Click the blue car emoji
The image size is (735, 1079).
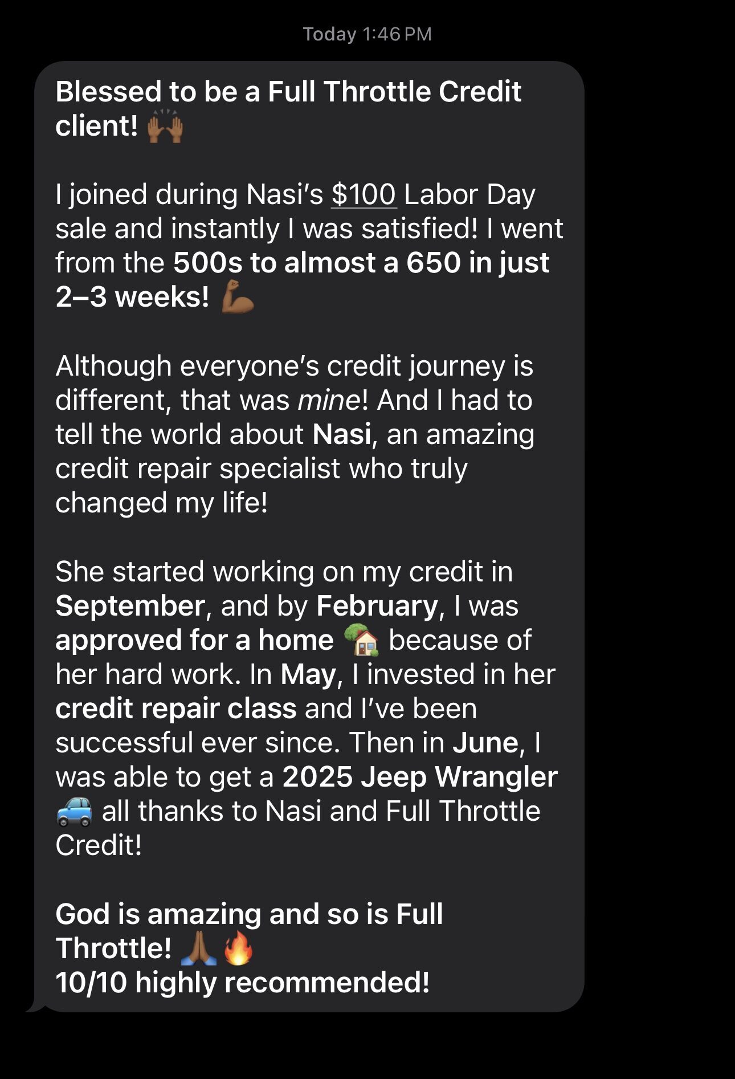point(74,811)
